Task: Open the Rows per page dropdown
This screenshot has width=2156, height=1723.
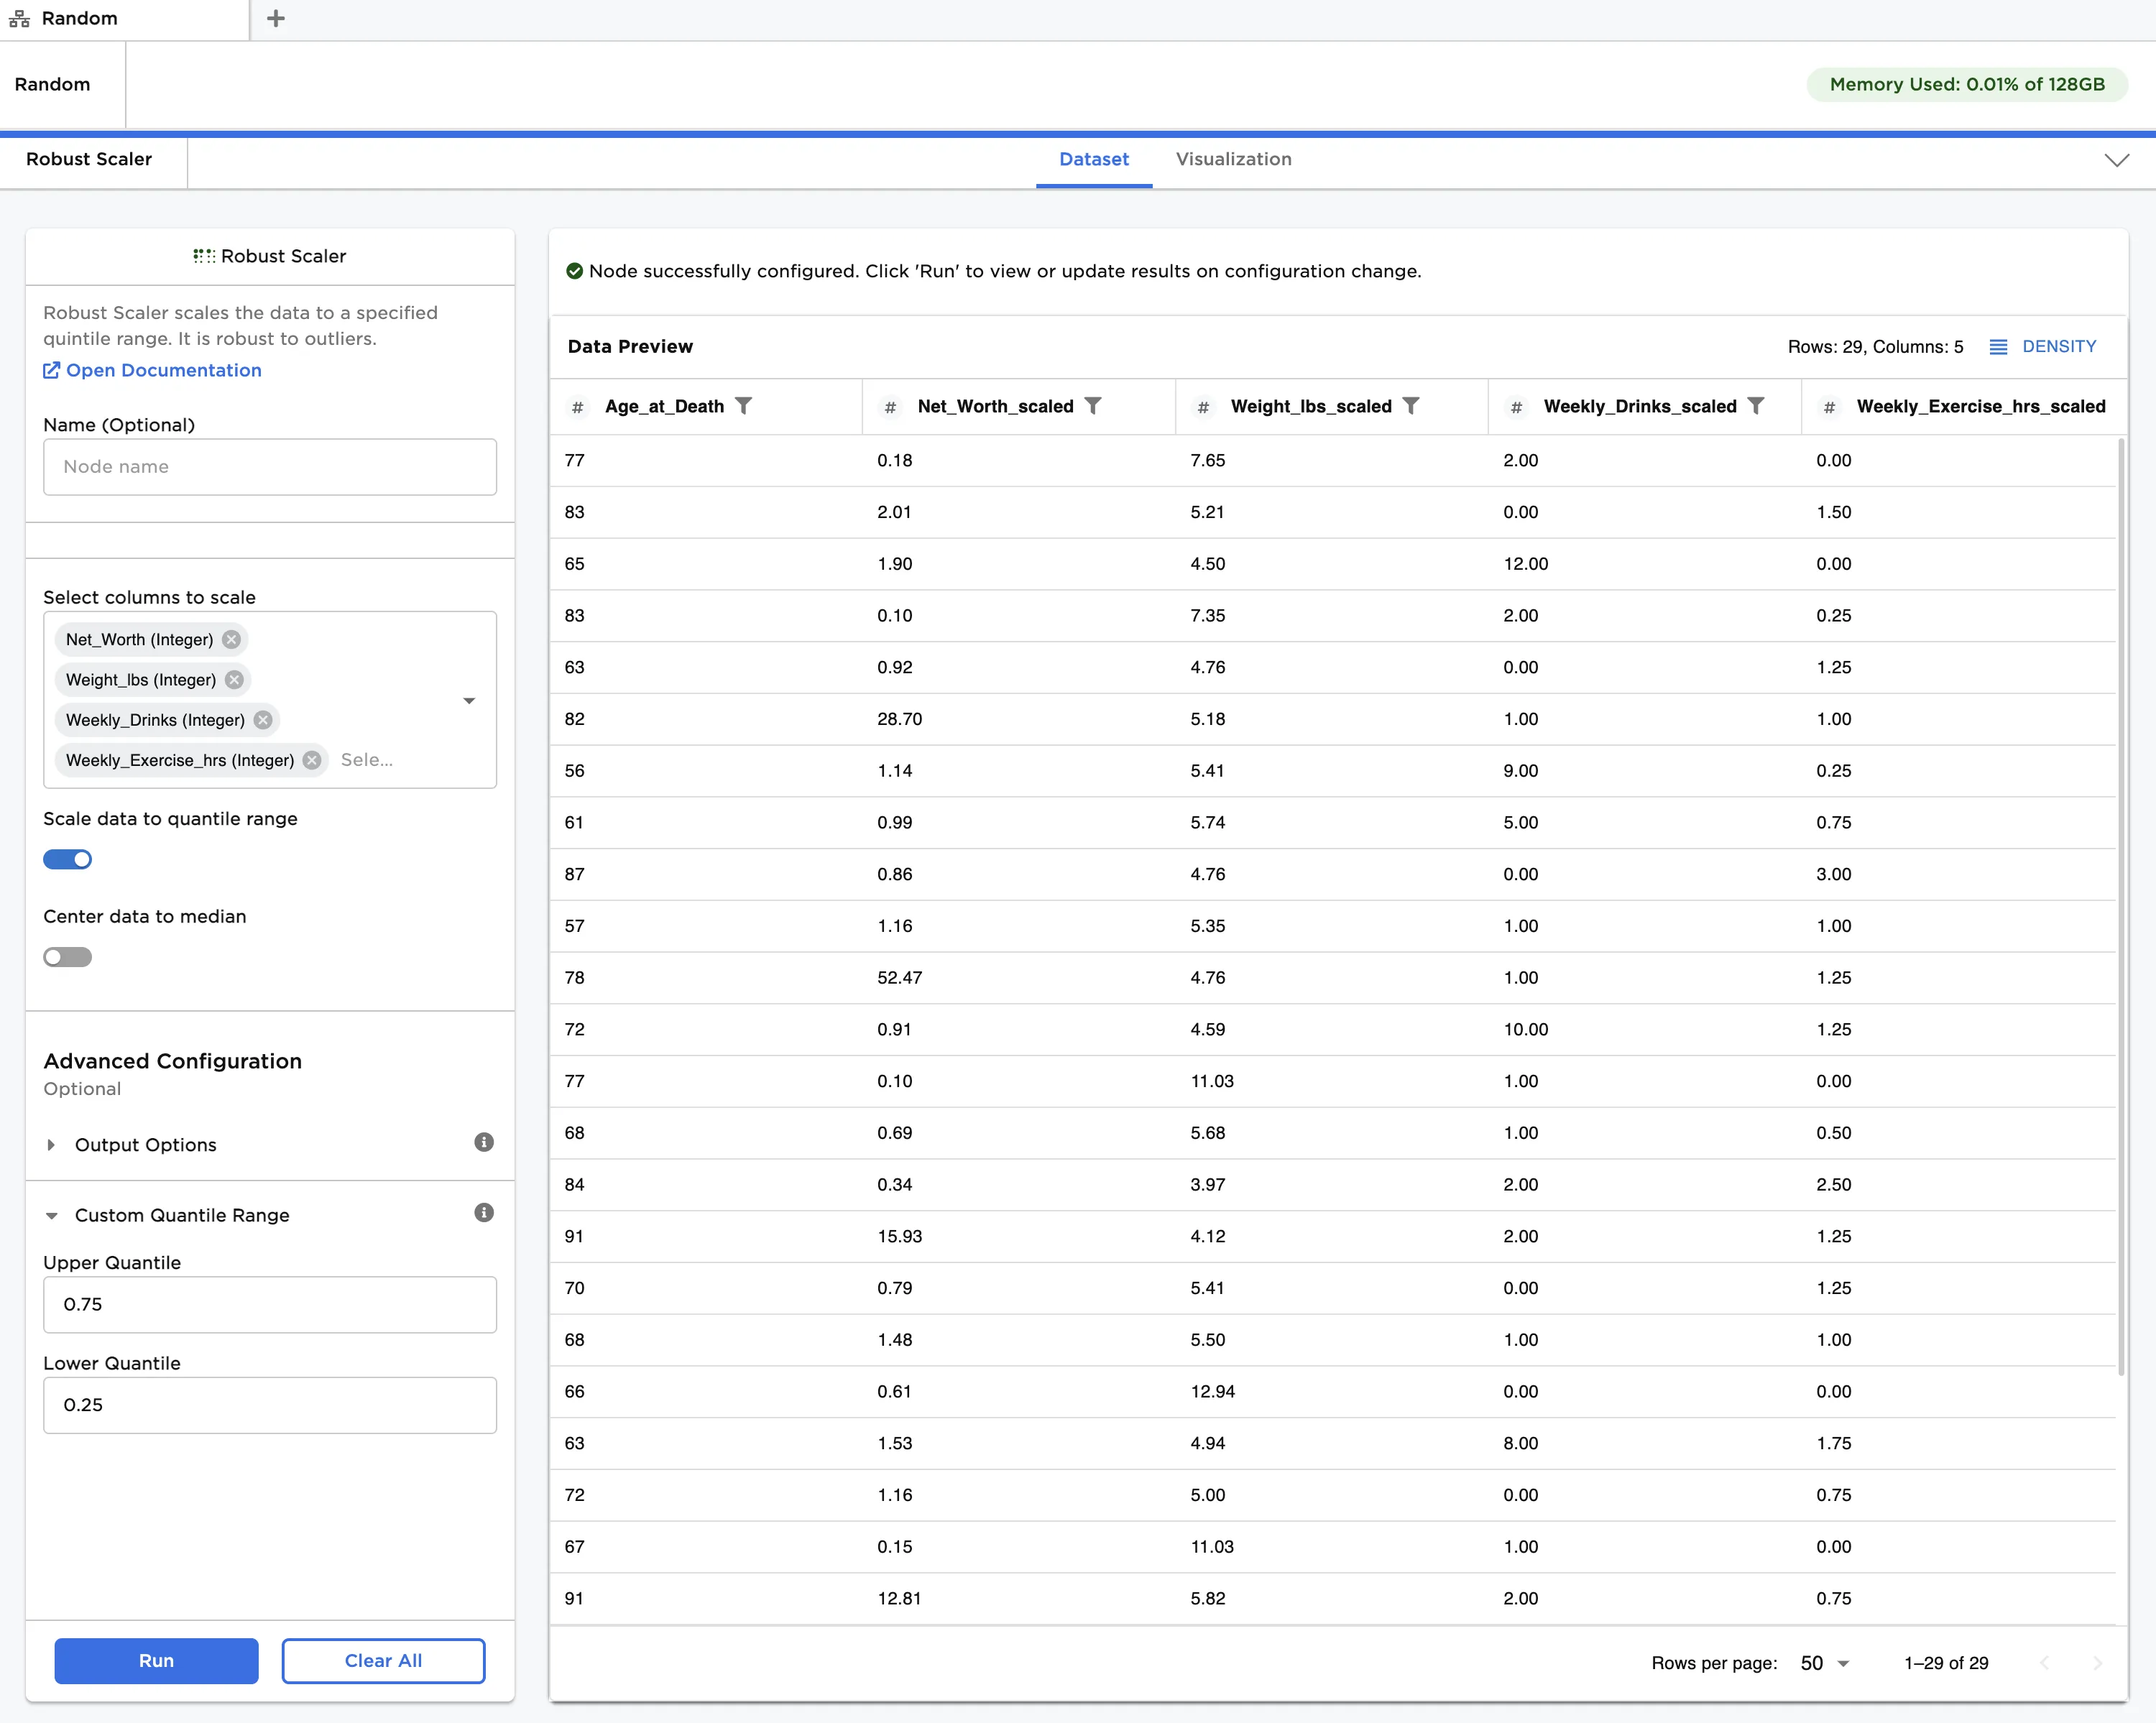Action: [1825, 1663]
